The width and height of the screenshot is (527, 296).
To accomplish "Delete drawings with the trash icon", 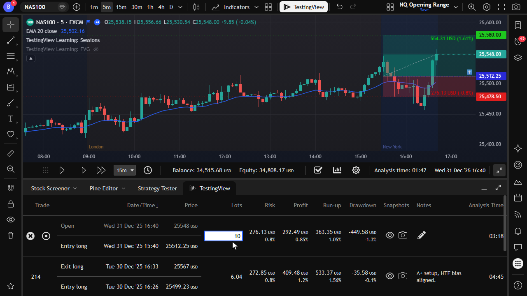I will tap(11, 235).
